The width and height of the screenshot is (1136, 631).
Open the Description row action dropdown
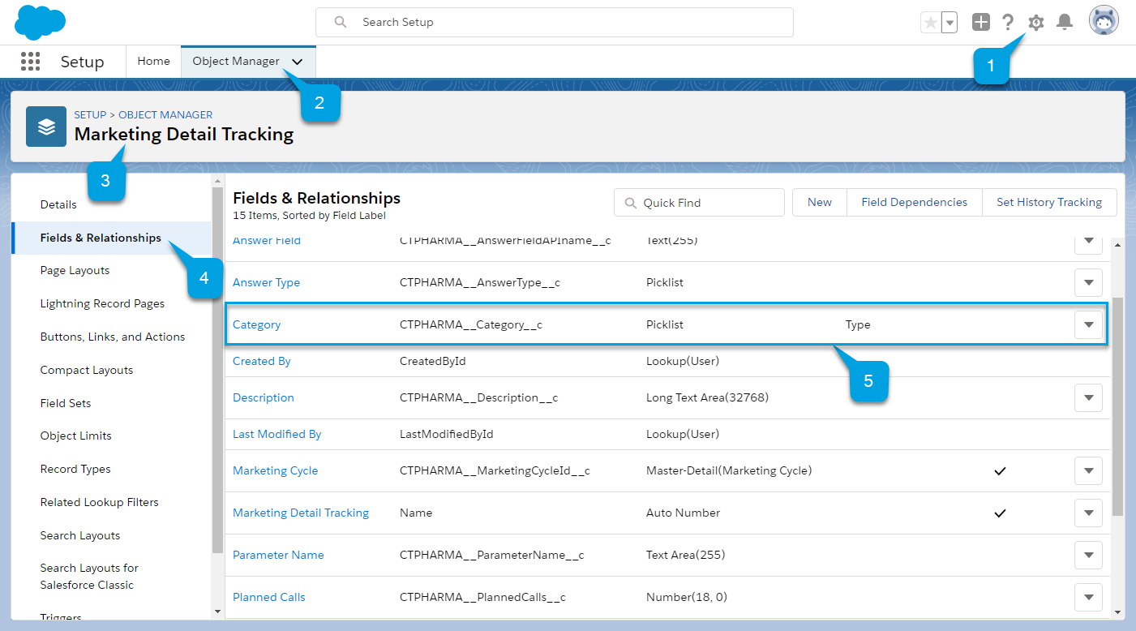tap(1088, 398)
